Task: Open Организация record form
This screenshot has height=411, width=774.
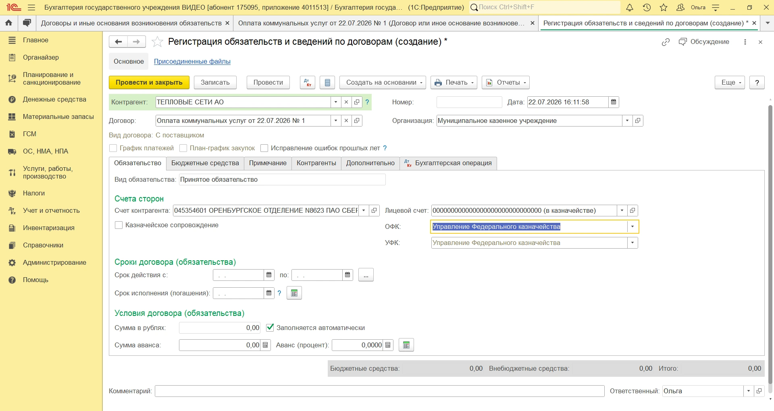Action: pyautogui.click(x=638, y=121)
